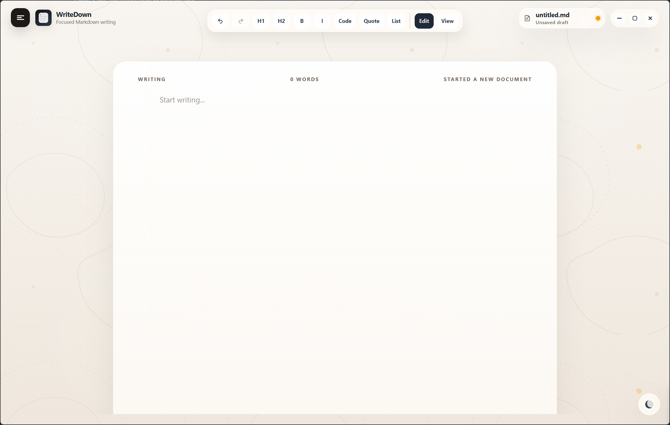
Task: Click the orange unsaved draft indicator
Action: 598,18
